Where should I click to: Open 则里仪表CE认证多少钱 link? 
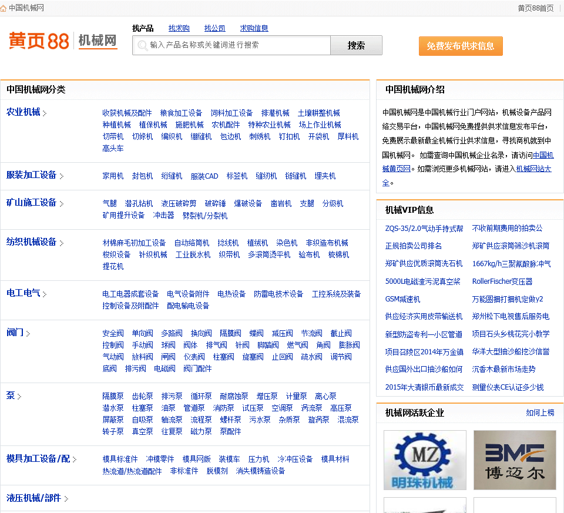tap(508, 387)
